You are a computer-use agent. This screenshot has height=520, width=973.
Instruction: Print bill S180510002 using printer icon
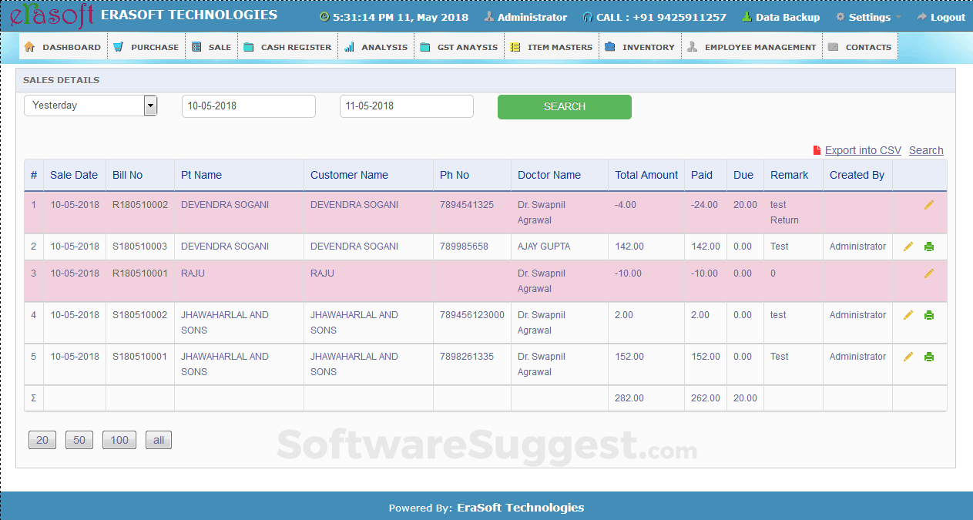click(929, 315)
